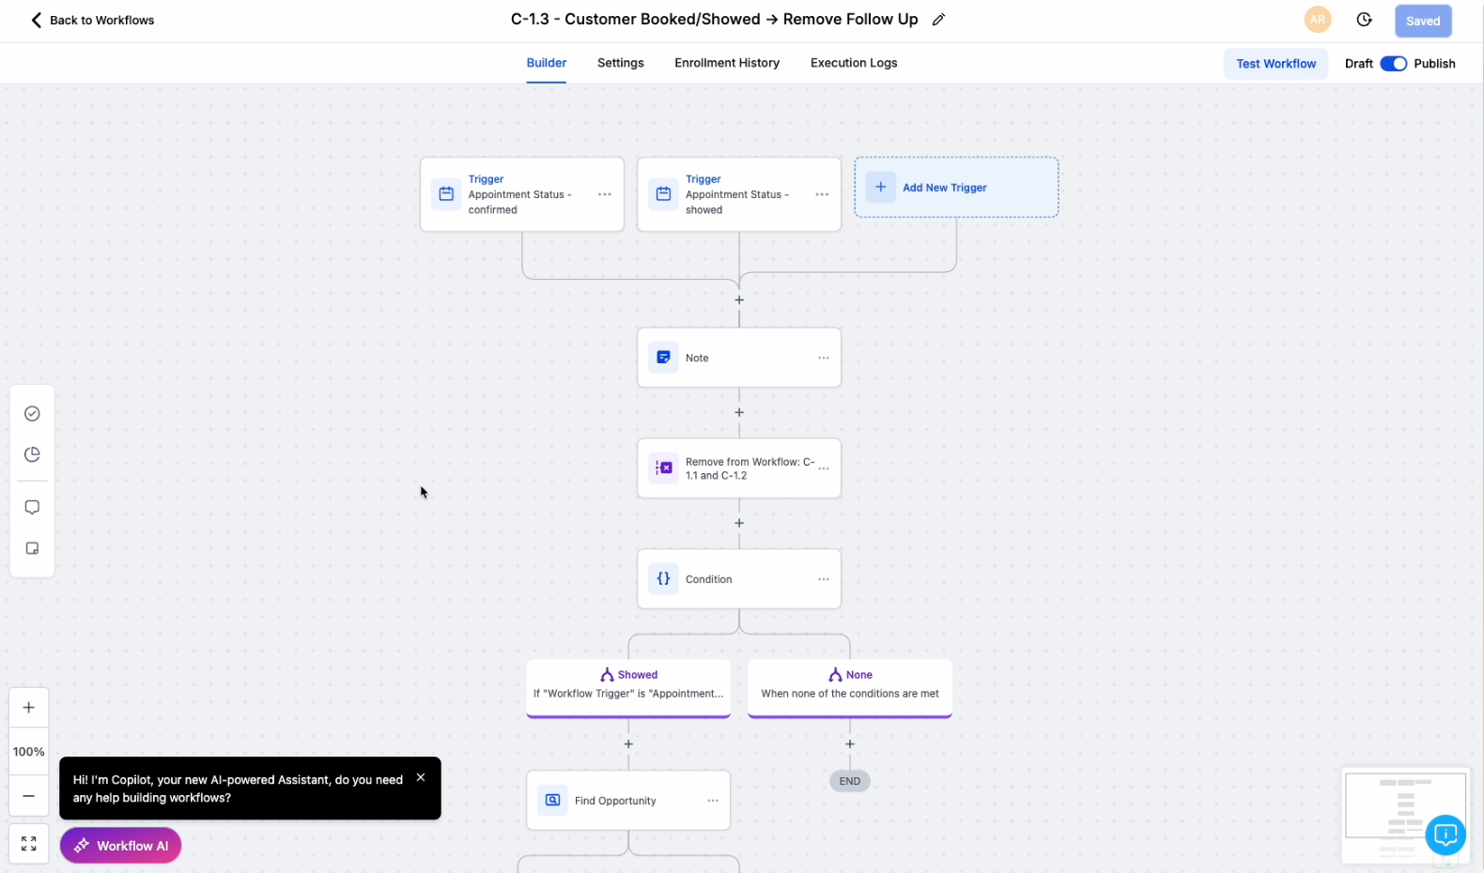Image resolution: width=1484 pixels, height=873 pixels.
Task: Click the Remove from Workflow action icon
Action: pos(663,467)
